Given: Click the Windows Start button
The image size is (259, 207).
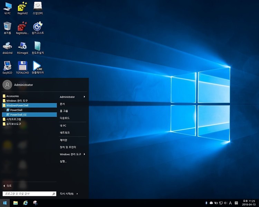Looking at the screenshot, I should [x=5, y=203].
